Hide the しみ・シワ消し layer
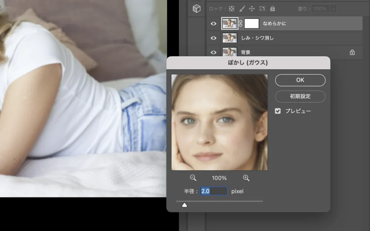 pos(214,38)
